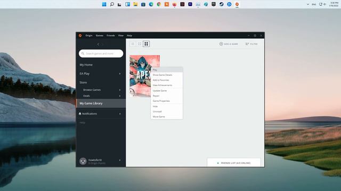Open Windows taskbar search

112,4
